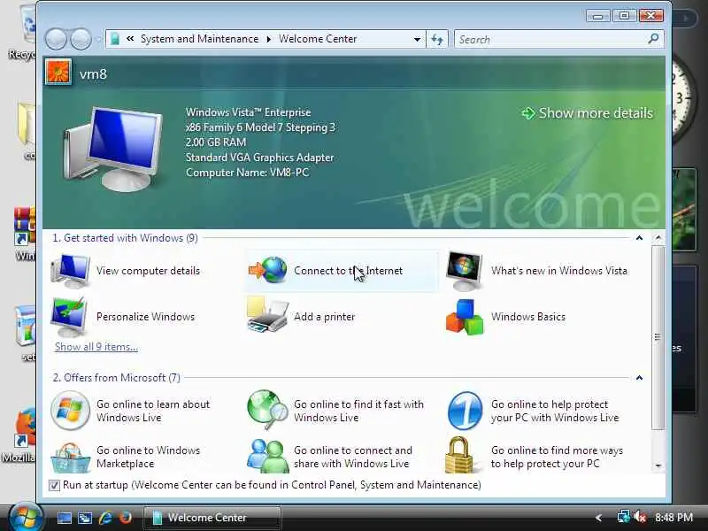This screenshot has width=708, height=531.
Task: Open What's new in Windows Vista icon
Action: coord(465,271)
